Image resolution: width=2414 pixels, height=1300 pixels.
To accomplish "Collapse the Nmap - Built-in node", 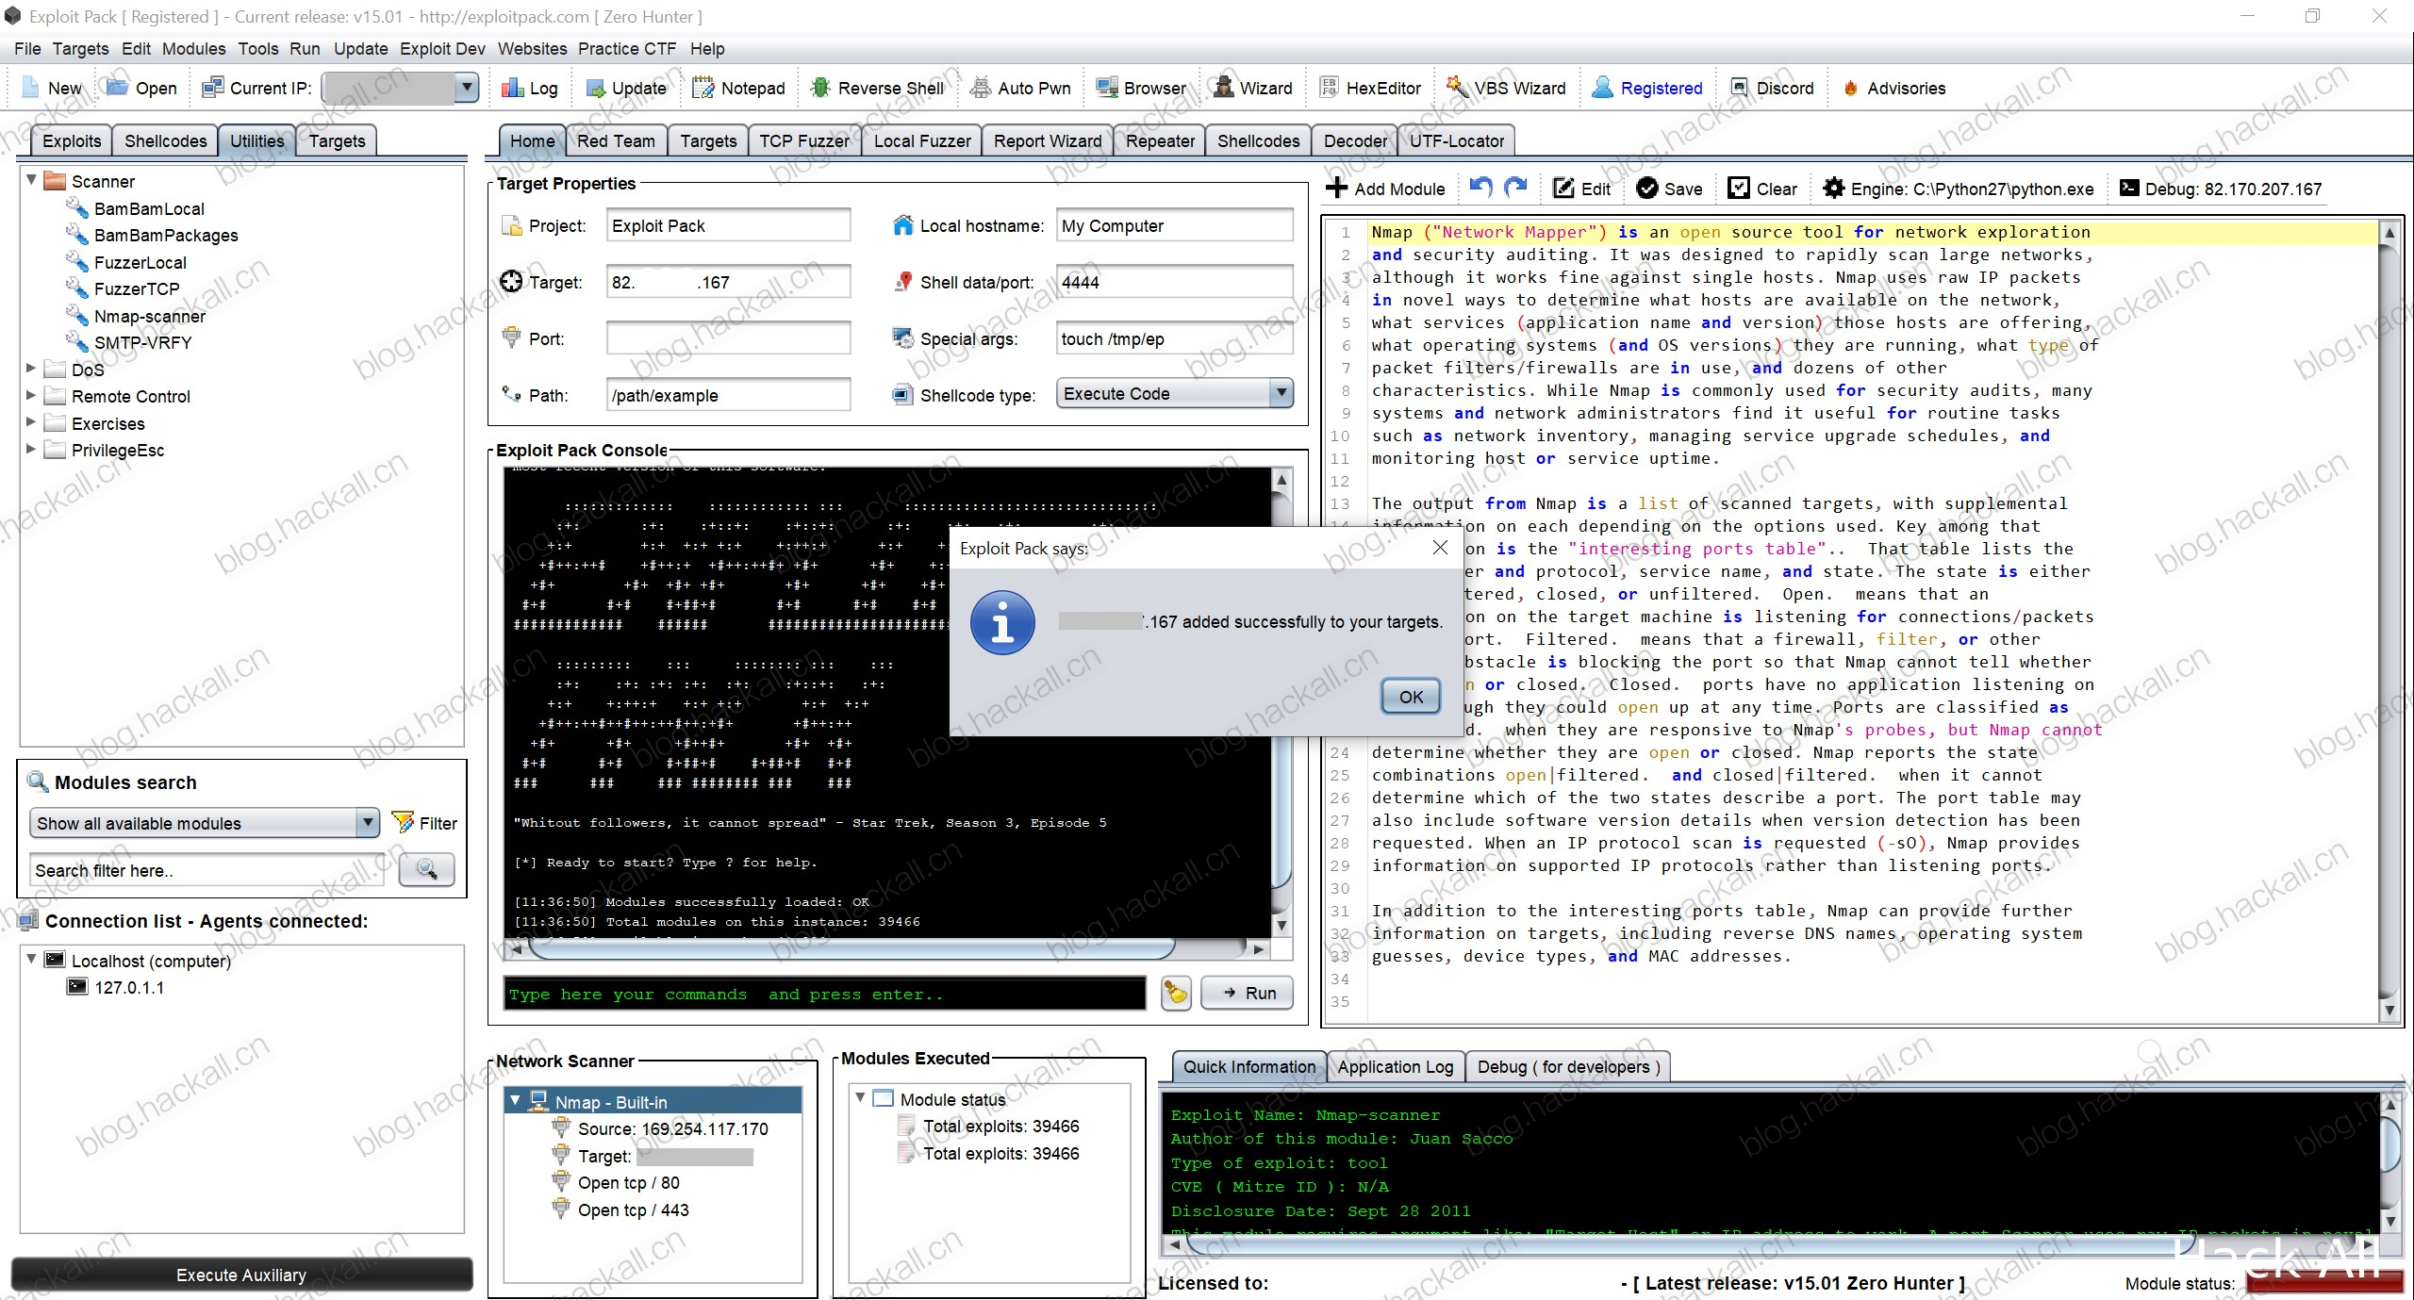I will (516, 1100).
